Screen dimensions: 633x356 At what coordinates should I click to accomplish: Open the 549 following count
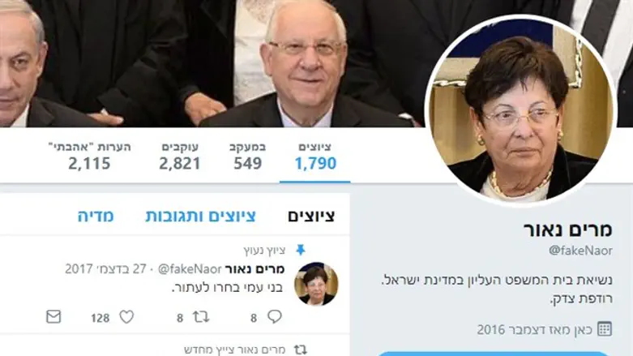pyautogui.click(x=247, y=157)
